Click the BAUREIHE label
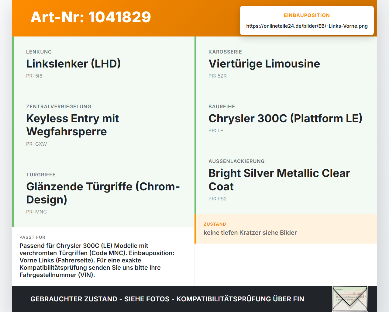 click(222, 106)
